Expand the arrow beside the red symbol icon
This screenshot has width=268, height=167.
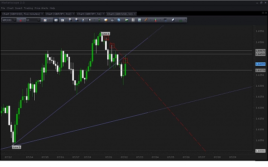coord(24,20)
